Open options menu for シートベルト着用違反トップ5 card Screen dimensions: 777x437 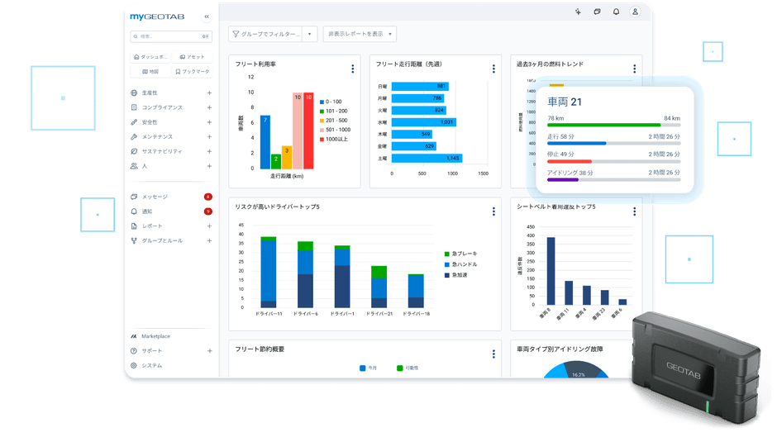[x=634, y=211]
